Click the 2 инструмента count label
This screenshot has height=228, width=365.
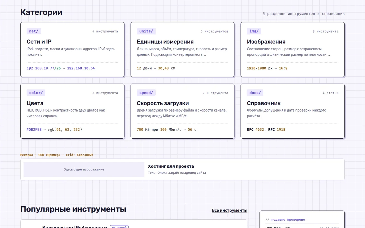[x=215, y=93]
